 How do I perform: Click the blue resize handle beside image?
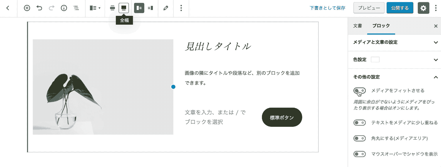point(173,87)
